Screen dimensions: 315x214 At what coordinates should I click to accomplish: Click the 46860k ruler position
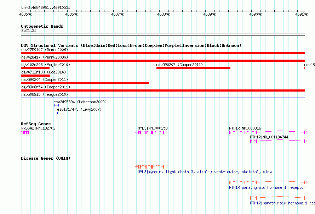point(71,14)
